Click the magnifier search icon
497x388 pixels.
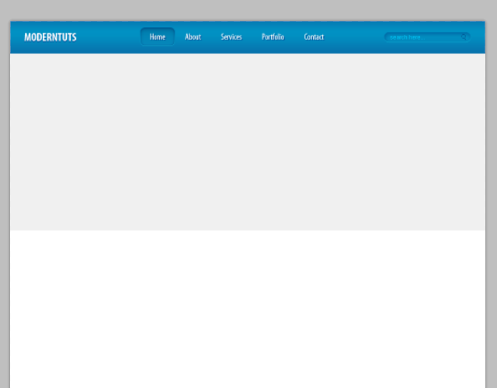tap(464, 37)
